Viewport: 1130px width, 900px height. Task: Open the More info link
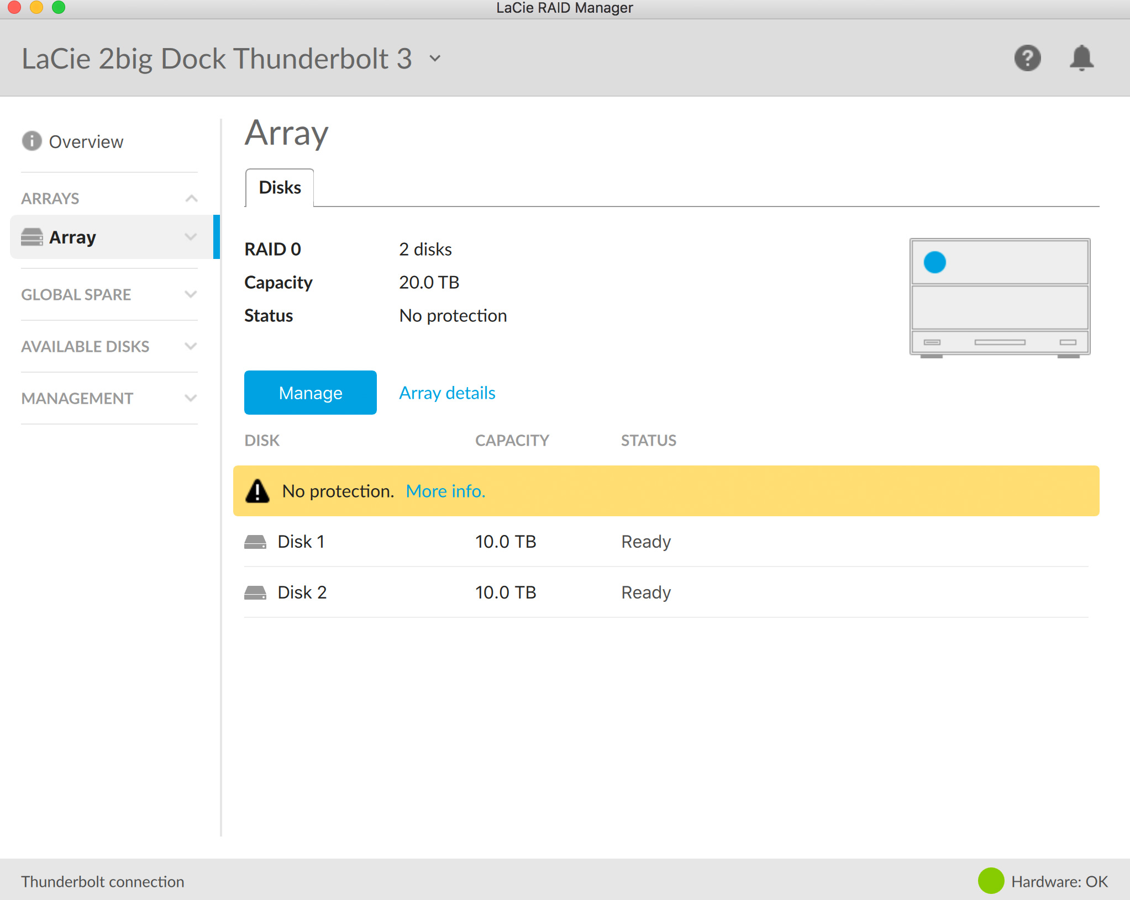tap(445, 491)
